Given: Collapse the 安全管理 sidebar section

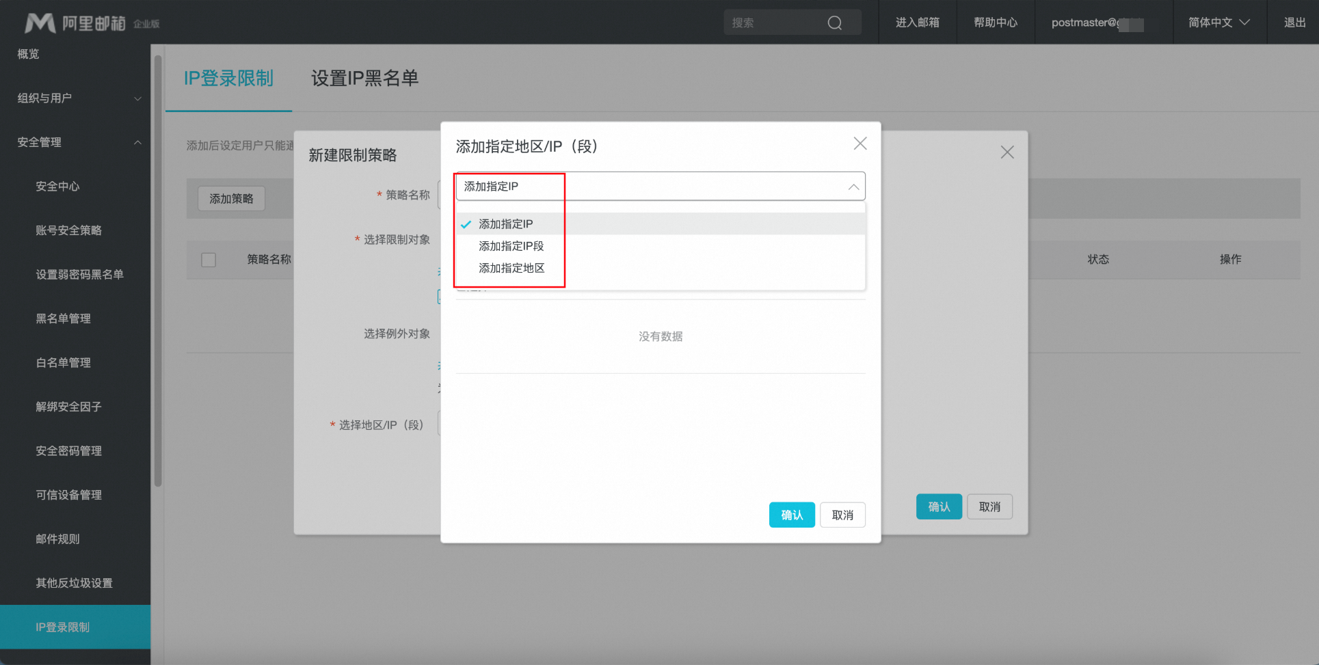Looking at the screenshot, I should pos(75,142).
